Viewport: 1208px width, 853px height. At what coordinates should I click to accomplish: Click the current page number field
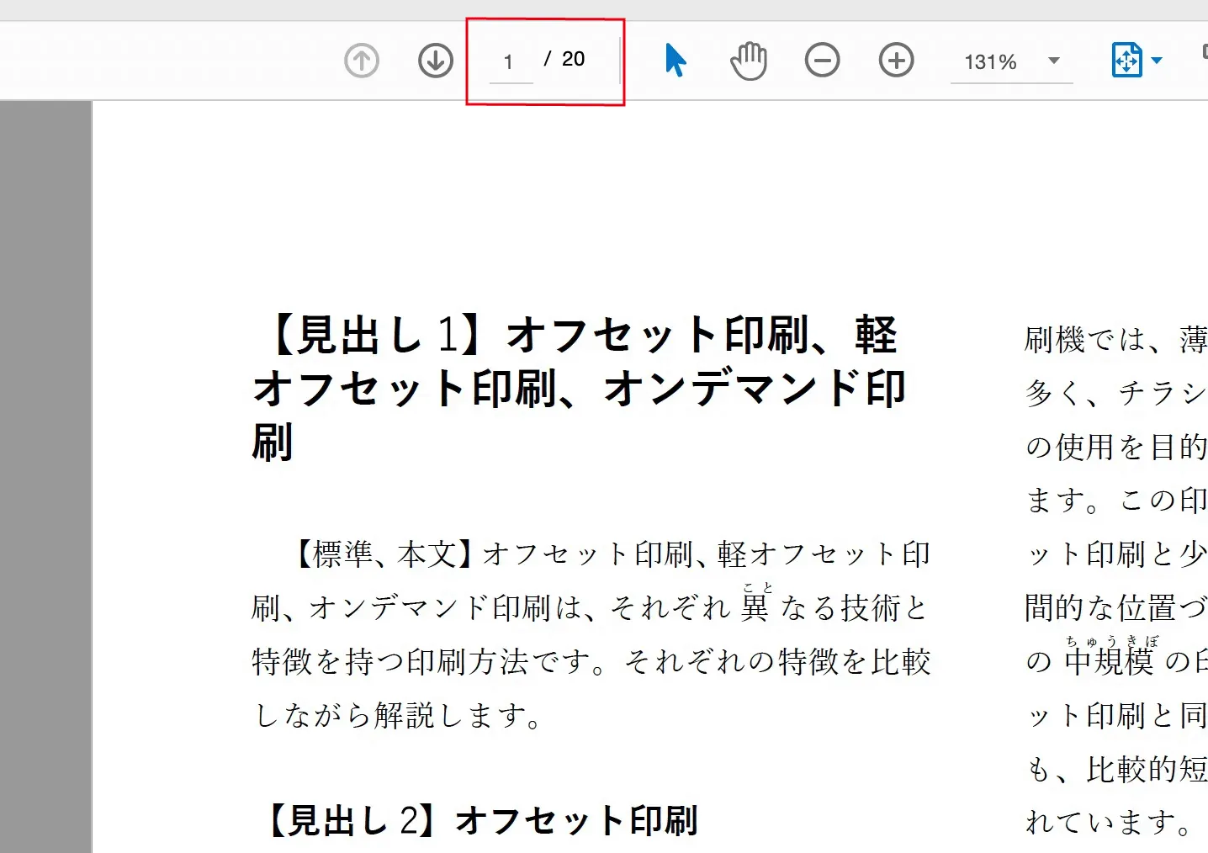(x=509, y=62)
